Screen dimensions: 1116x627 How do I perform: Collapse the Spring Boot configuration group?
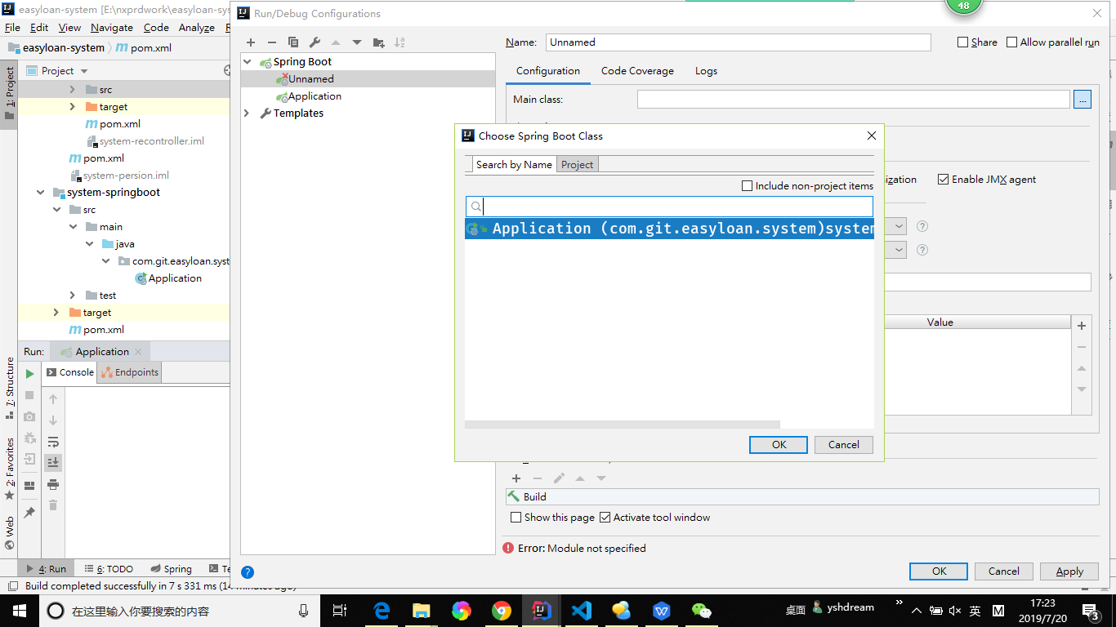coord(248,62)
